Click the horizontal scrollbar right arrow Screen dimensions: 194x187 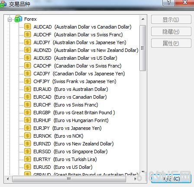tap(135, 179)
